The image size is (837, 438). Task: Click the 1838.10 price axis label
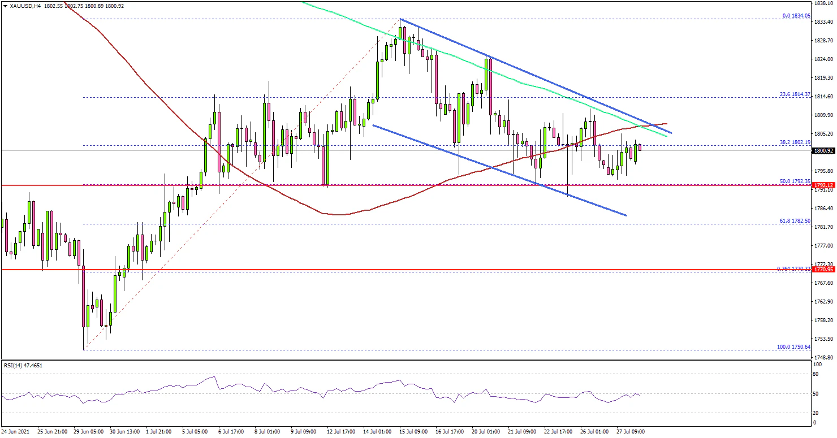(x=824, y=3)
